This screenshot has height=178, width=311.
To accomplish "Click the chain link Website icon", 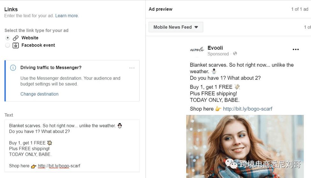I will click(16, 38).
